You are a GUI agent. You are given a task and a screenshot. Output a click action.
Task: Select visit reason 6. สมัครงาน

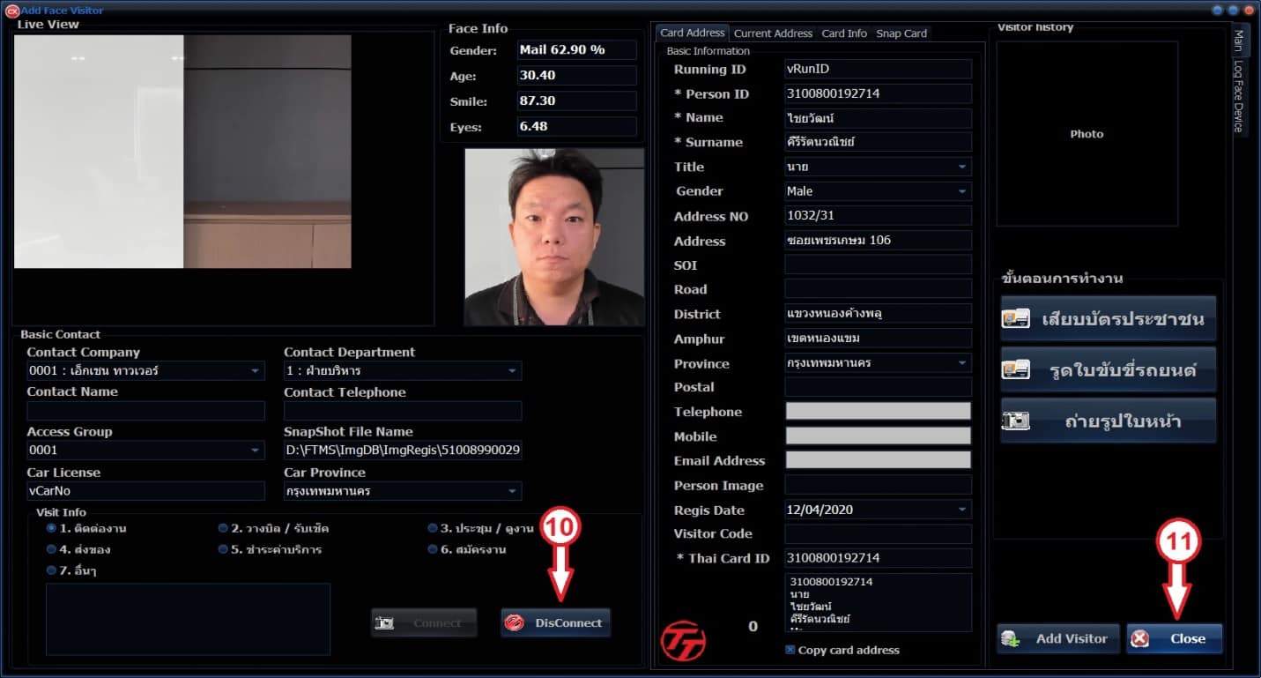click(432, 548)
